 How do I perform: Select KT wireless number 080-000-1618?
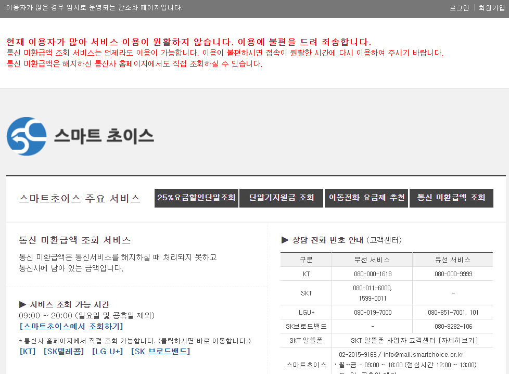tap(373, 274)
